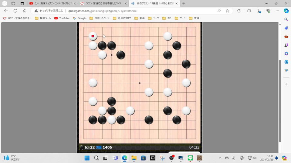Viewport: 291px width, 163px height.
Task: Toggle split screen view in Edge
Action: pos(249,11)
